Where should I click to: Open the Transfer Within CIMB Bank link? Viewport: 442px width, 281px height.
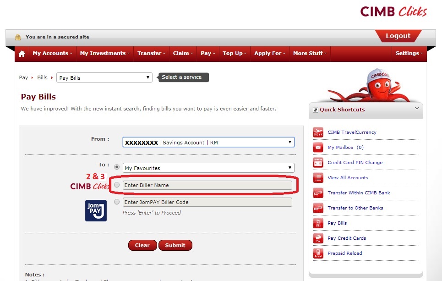[359, 193]
